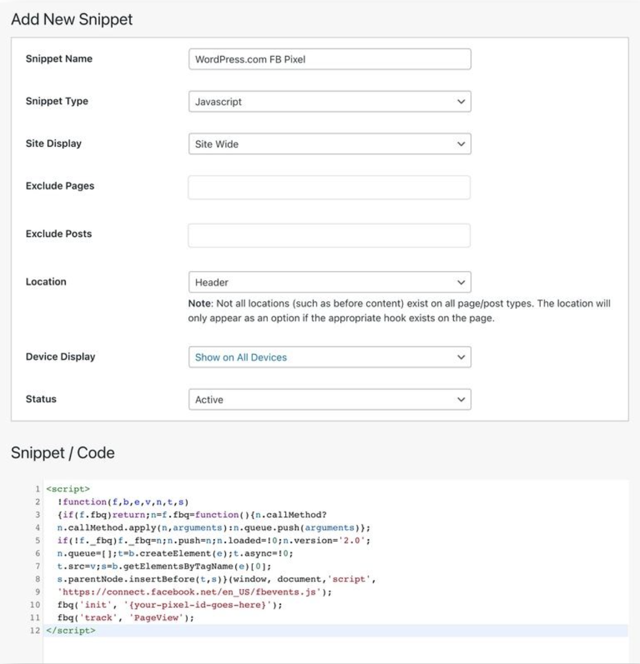Click the Snippet Name input field

click(330, 59)
